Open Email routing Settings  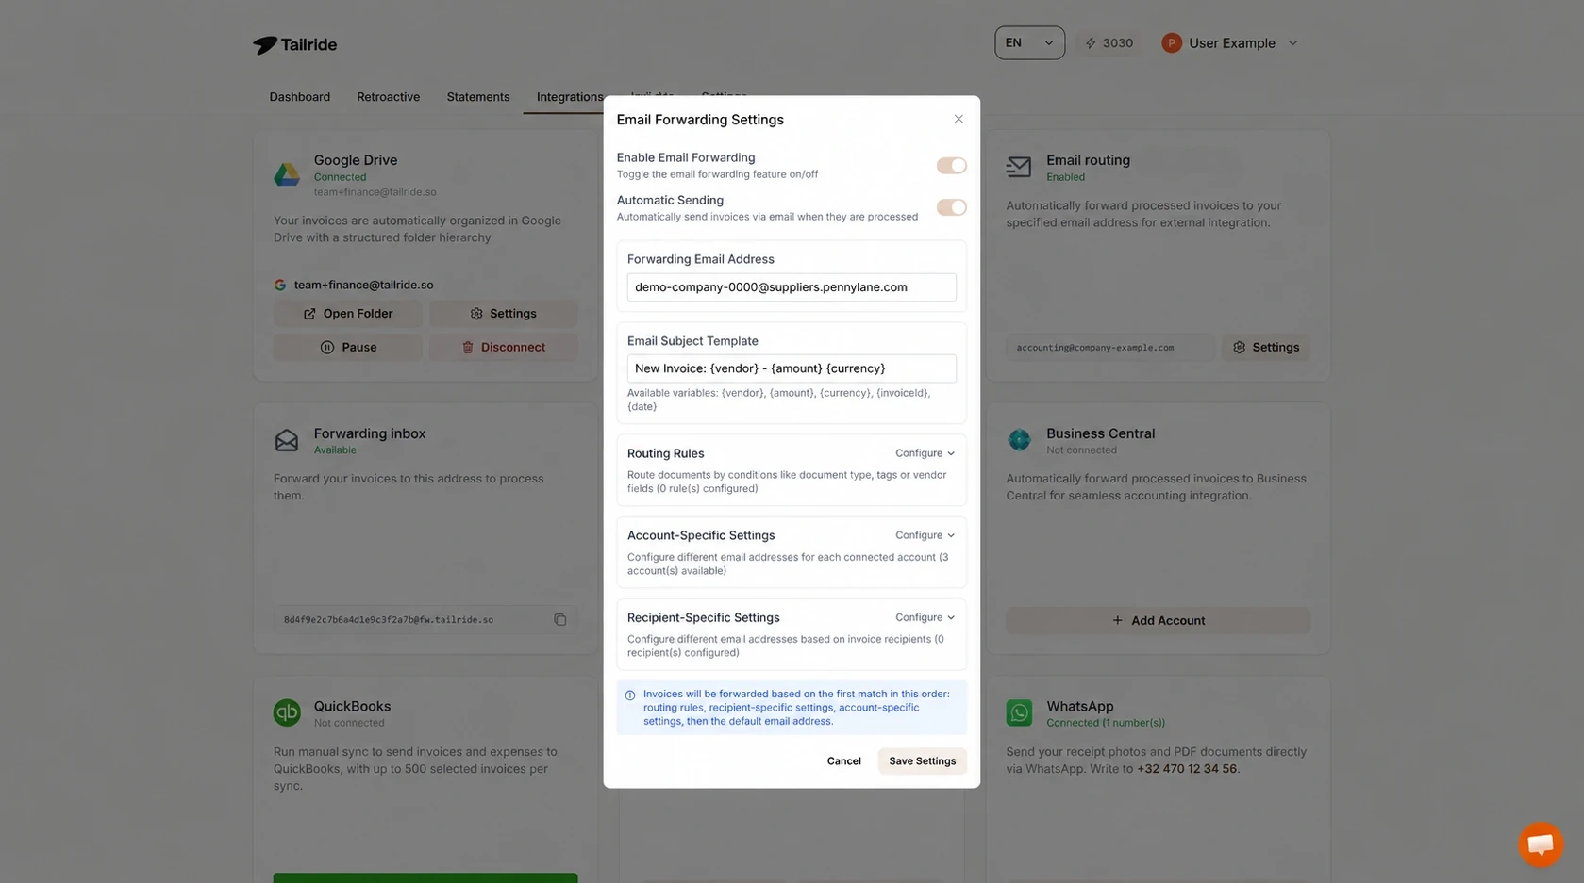coord(1266,348)
